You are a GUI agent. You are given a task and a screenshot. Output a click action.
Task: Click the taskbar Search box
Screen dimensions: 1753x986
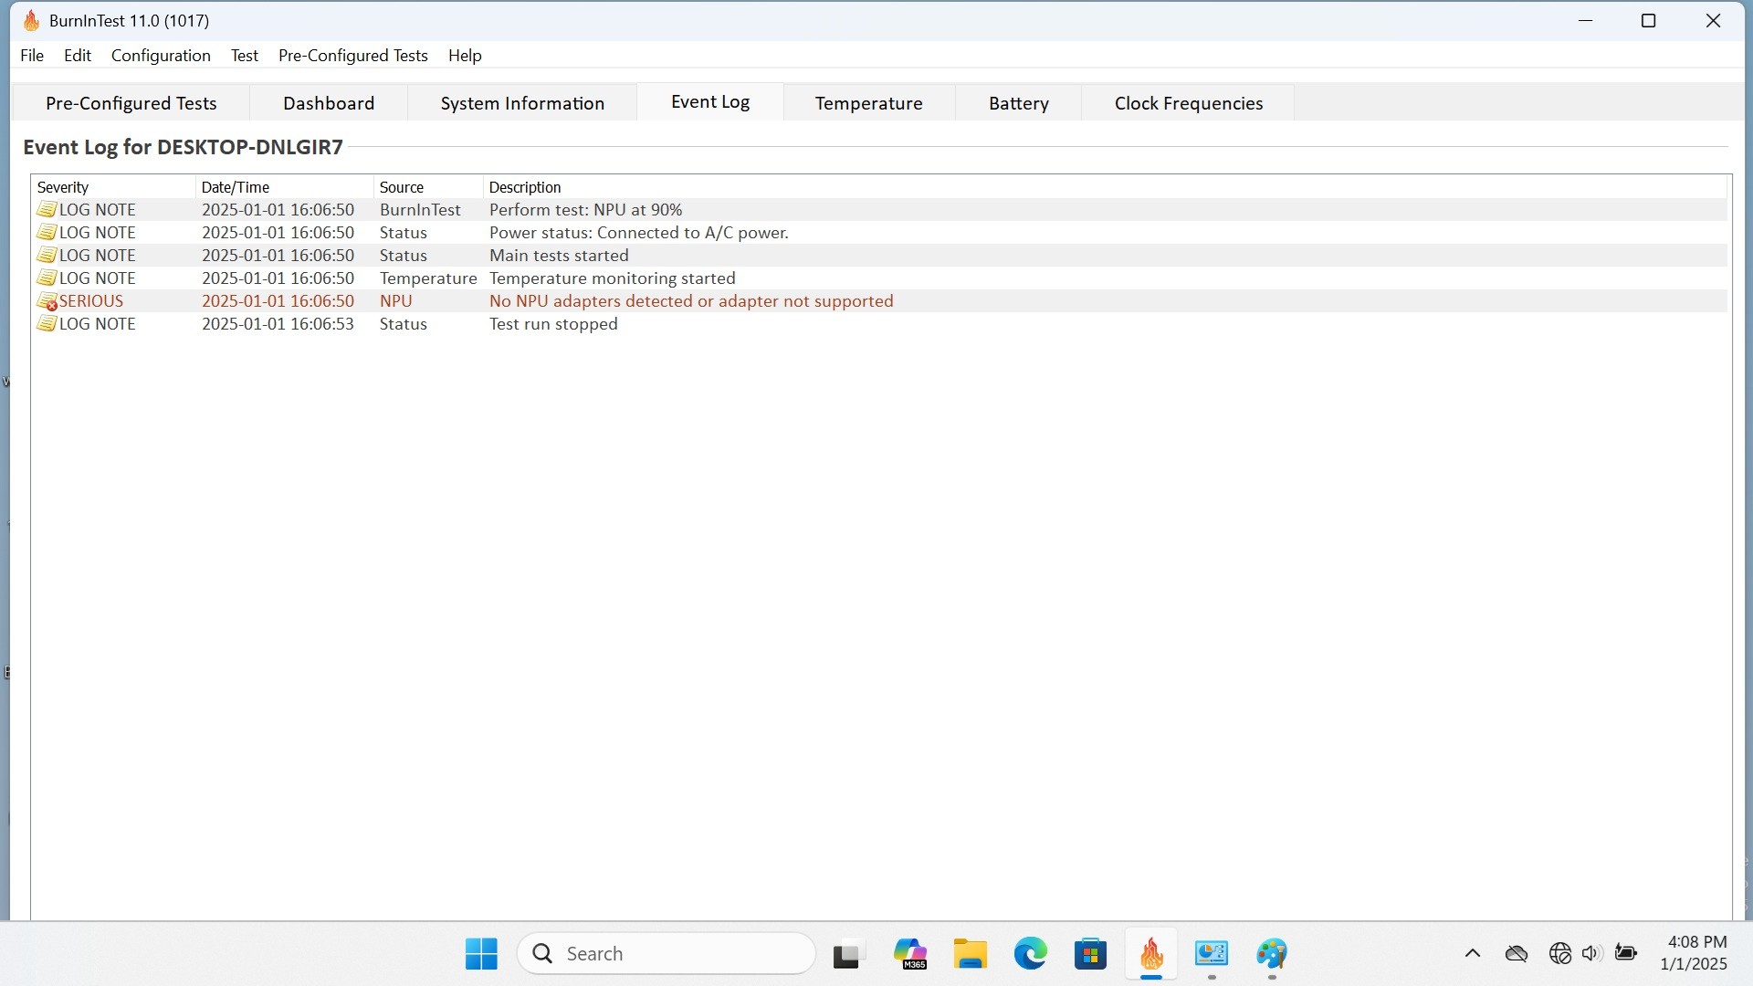pos(667,954)
